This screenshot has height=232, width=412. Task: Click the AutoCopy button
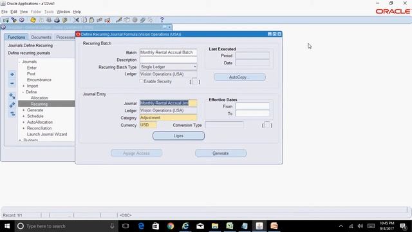tap(239, 77)
